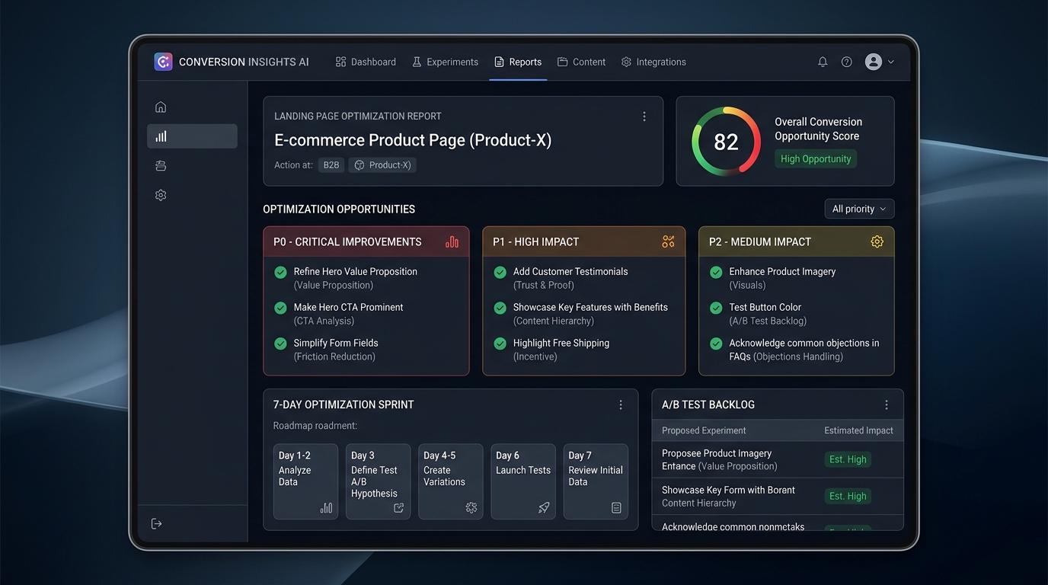Open the archive box sidebar icon
Image resolution: width=1048 pixels, height=585 pixels.
[161, 165]
